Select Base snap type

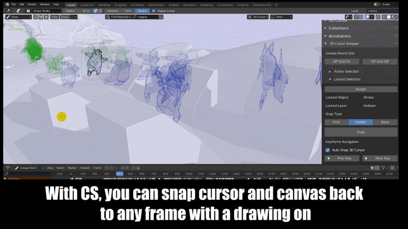[385, 122]
